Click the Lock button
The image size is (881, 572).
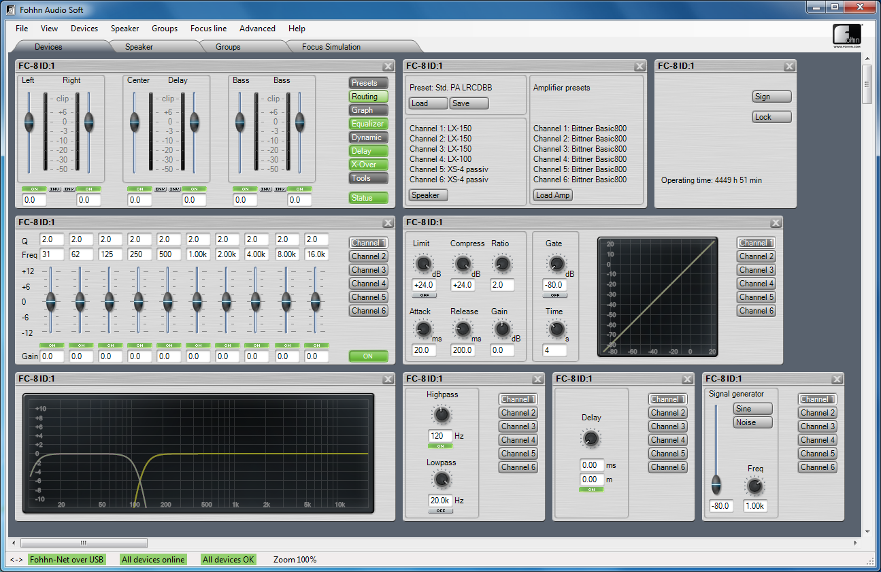pos(772,117)
